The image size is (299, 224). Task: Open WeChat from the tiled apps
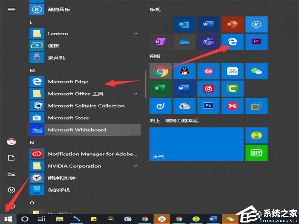(256, 71)
